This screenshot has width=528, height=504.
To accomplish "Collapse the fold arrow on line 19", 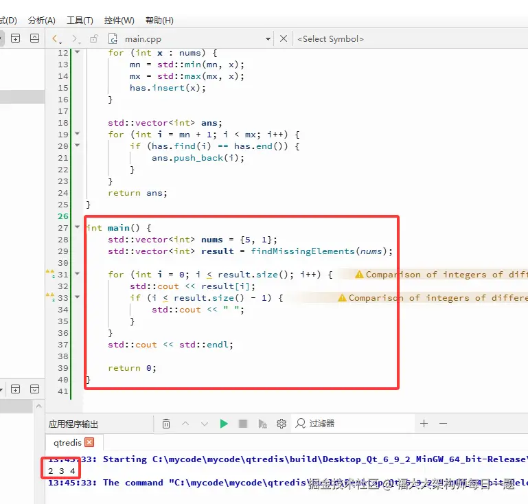I will coord(78,134).
